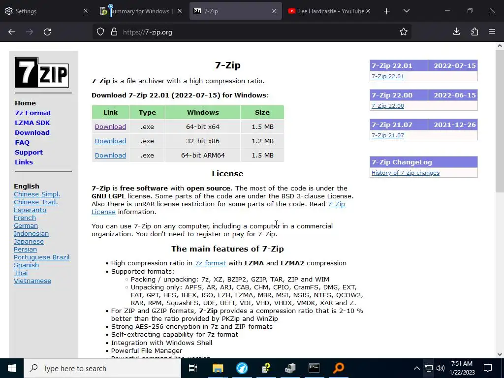Switch language to Indonesian
The width and height of the screenshot is (504, 378).
31,233
